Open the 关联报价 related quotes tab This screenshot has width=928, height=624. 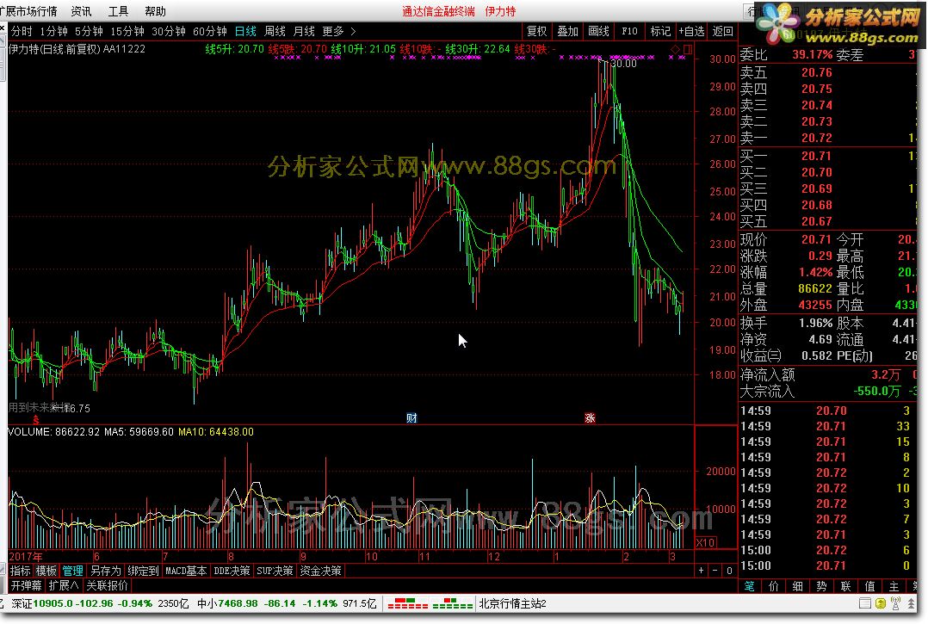107,585
